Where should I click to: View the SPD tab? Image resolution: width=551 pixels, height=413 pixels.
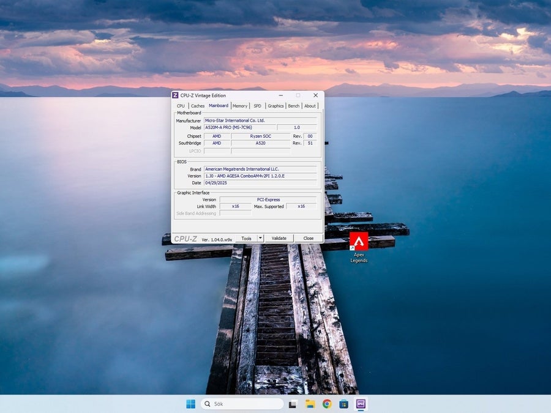pos(258,106)
